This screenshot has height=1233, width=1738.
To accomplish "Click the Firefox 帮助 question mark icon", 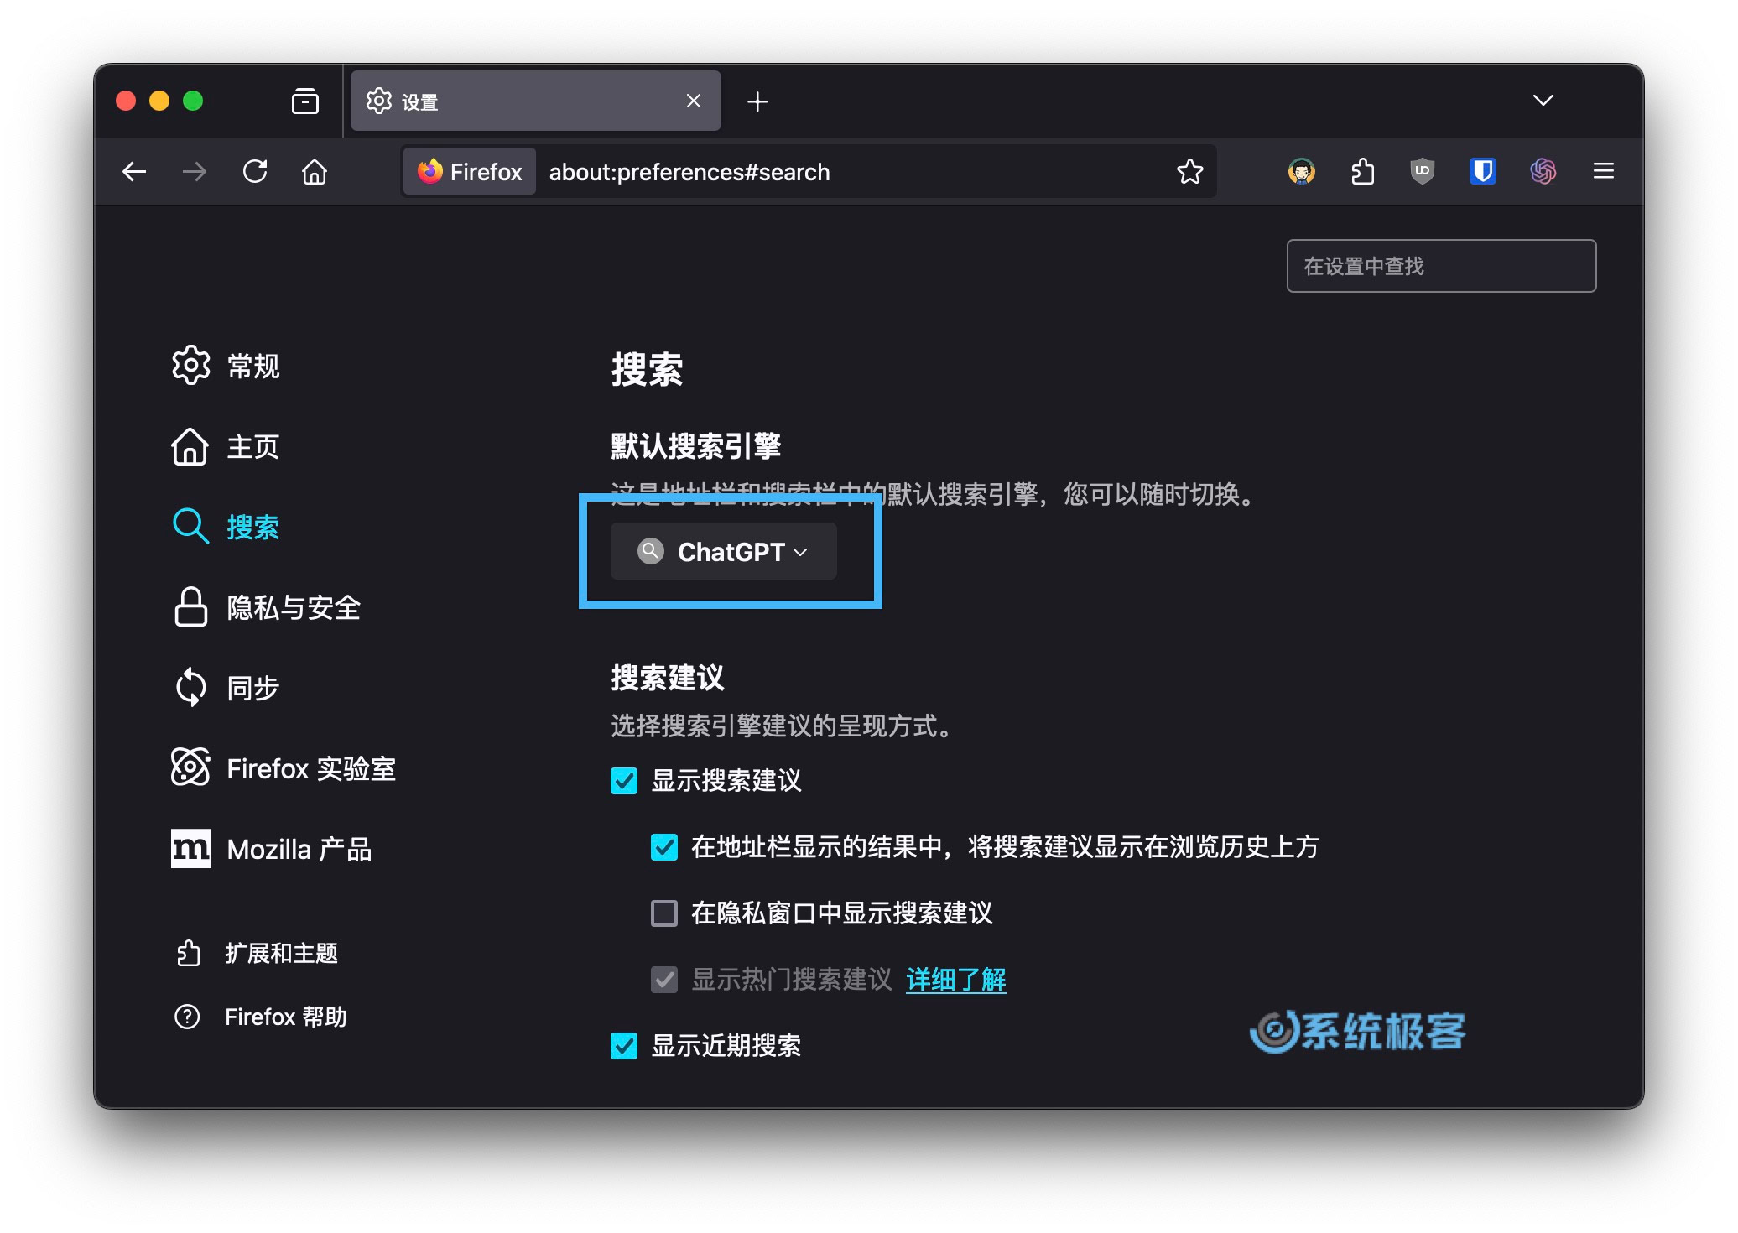I will 187,1017.
